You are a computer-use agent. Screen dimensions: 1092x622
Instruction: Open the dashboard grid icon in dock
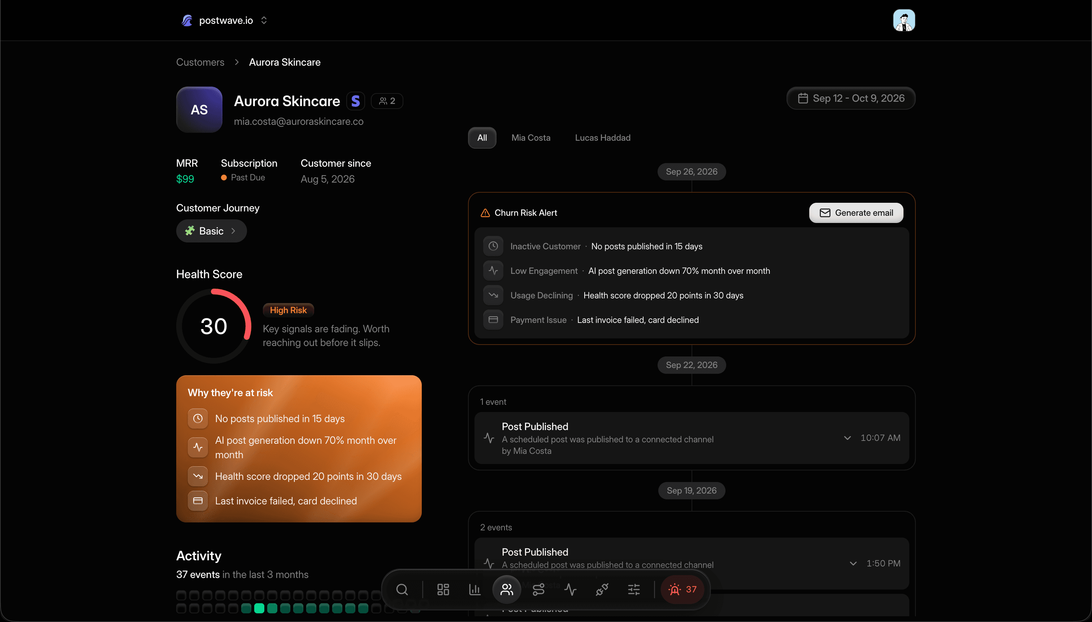(x=443, y=590)
